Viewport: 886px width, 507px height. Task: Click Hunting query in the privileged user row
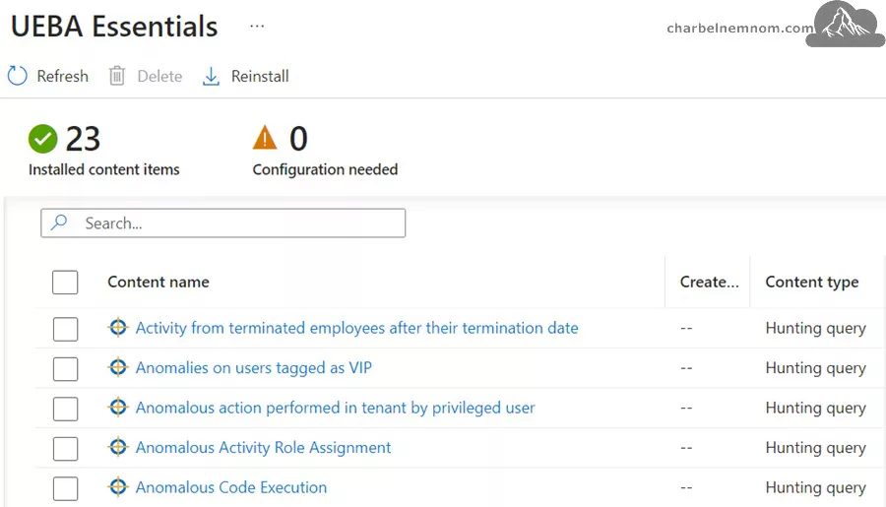(815, 409)
